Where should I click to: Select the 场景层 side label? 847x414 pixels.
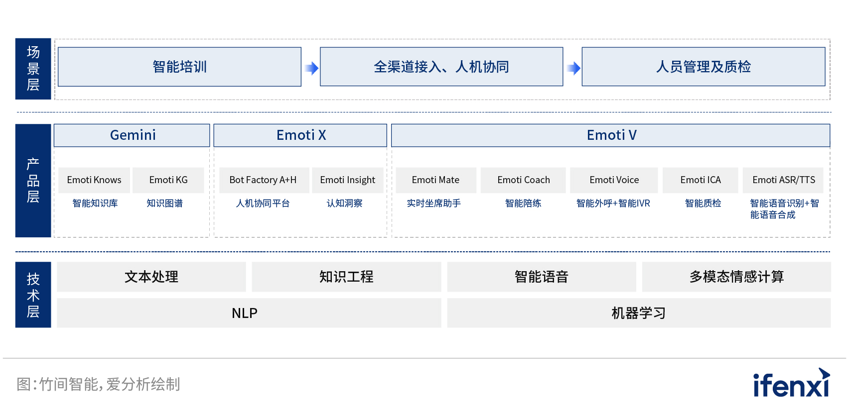pos(33,69)
